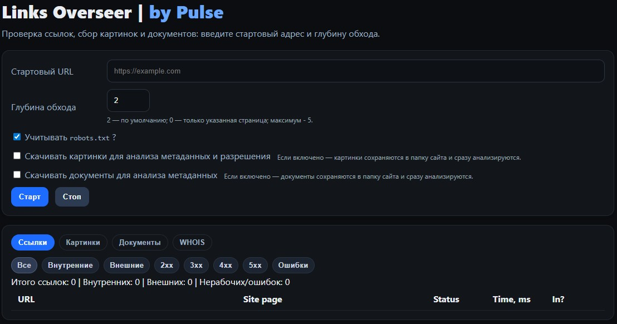Viewport: 617px width, 324px height.
Task: Uncheck the 'Учитывать robots.txt' option
Action: tap(17, 137)
